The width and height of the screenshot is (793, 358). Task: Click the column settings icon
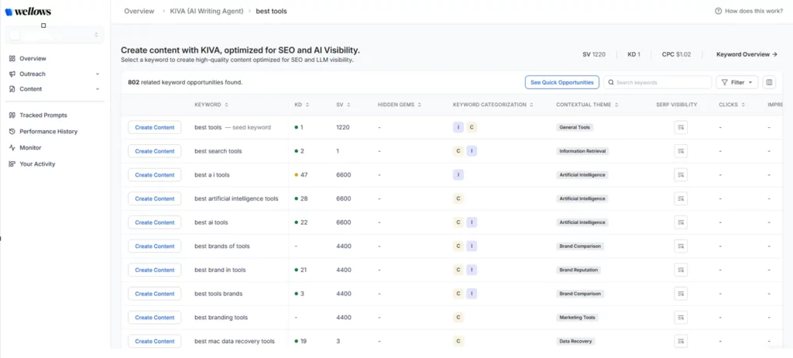click(769, 82)
